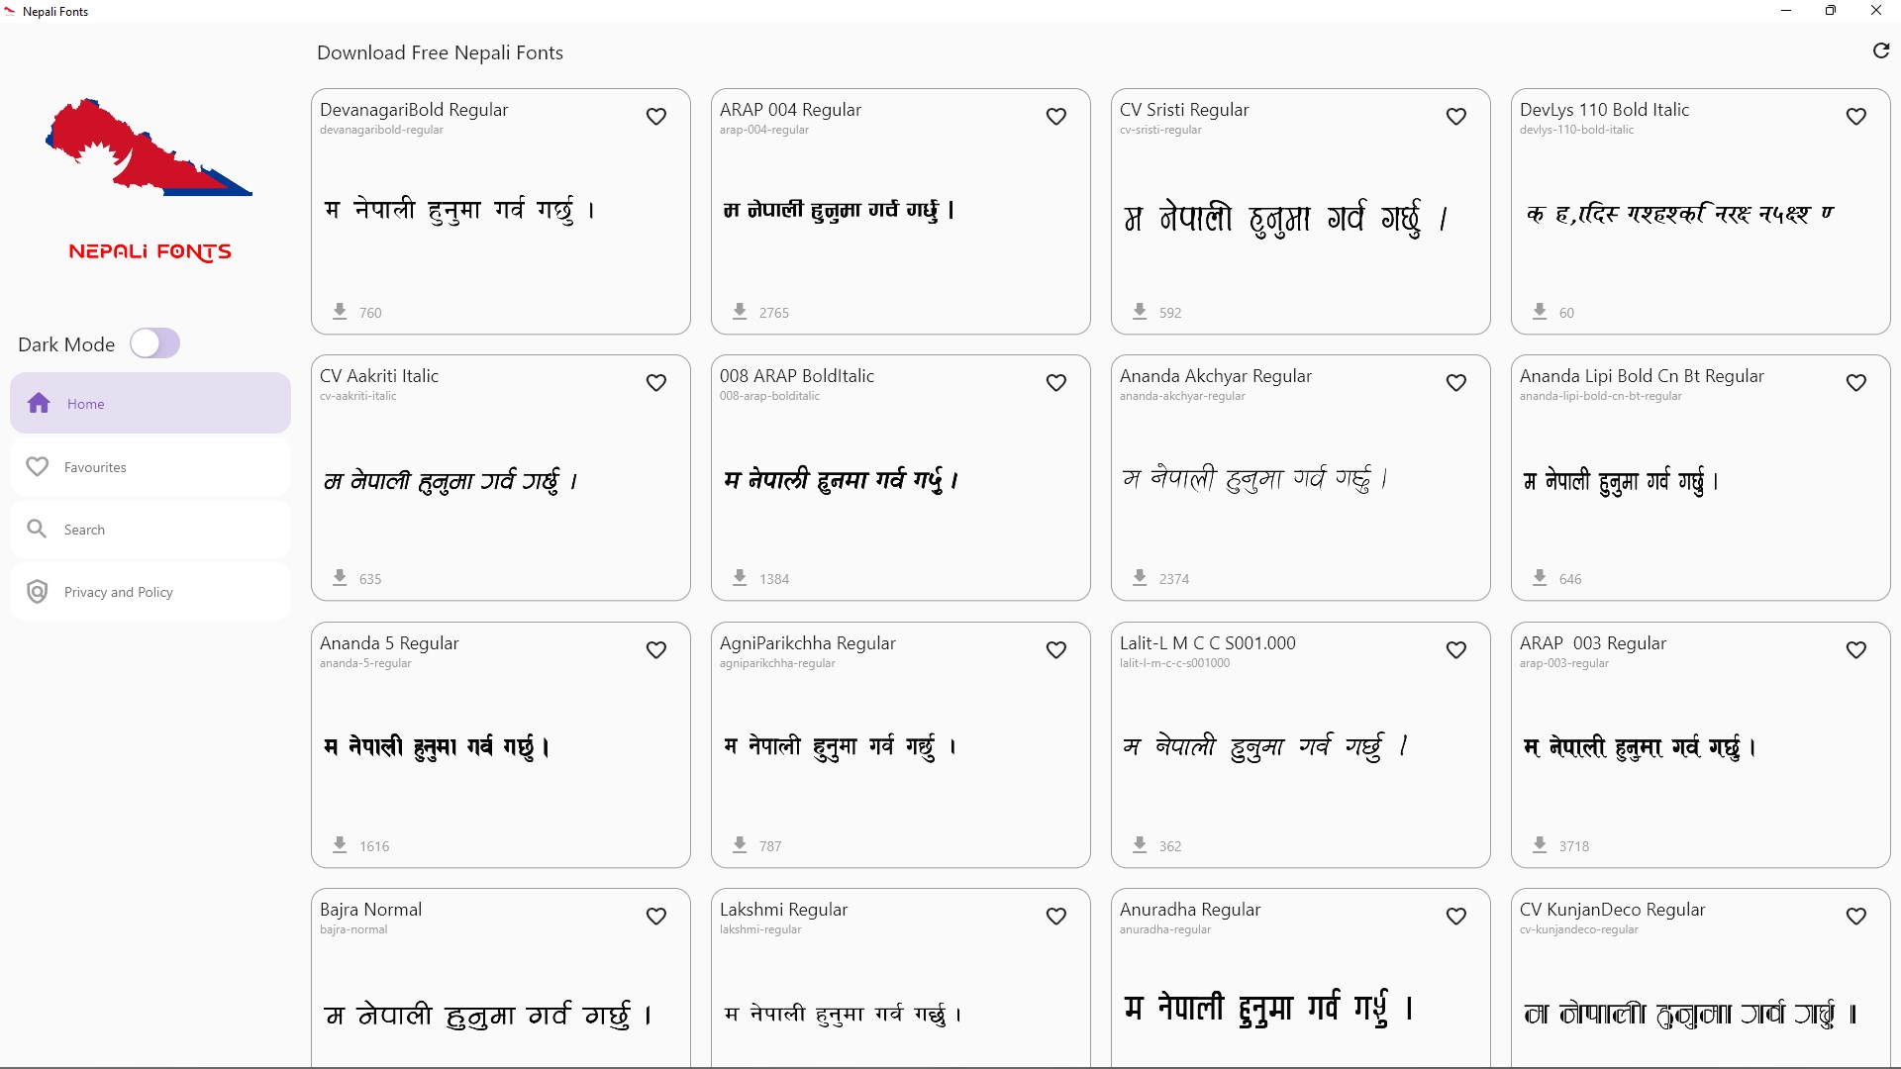The height and width of the screenshot is (1069, 1901).
Task: Favourite the DevanagariBold Regular font
Action: point(656,117)
